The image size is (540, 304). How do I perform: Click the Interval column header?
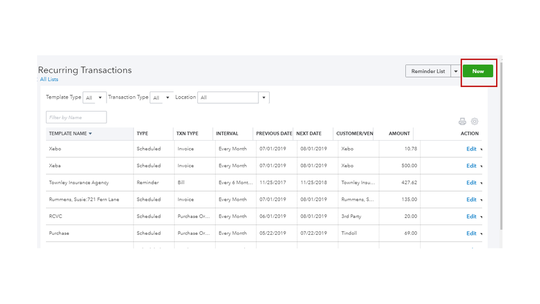coord(227,134)
